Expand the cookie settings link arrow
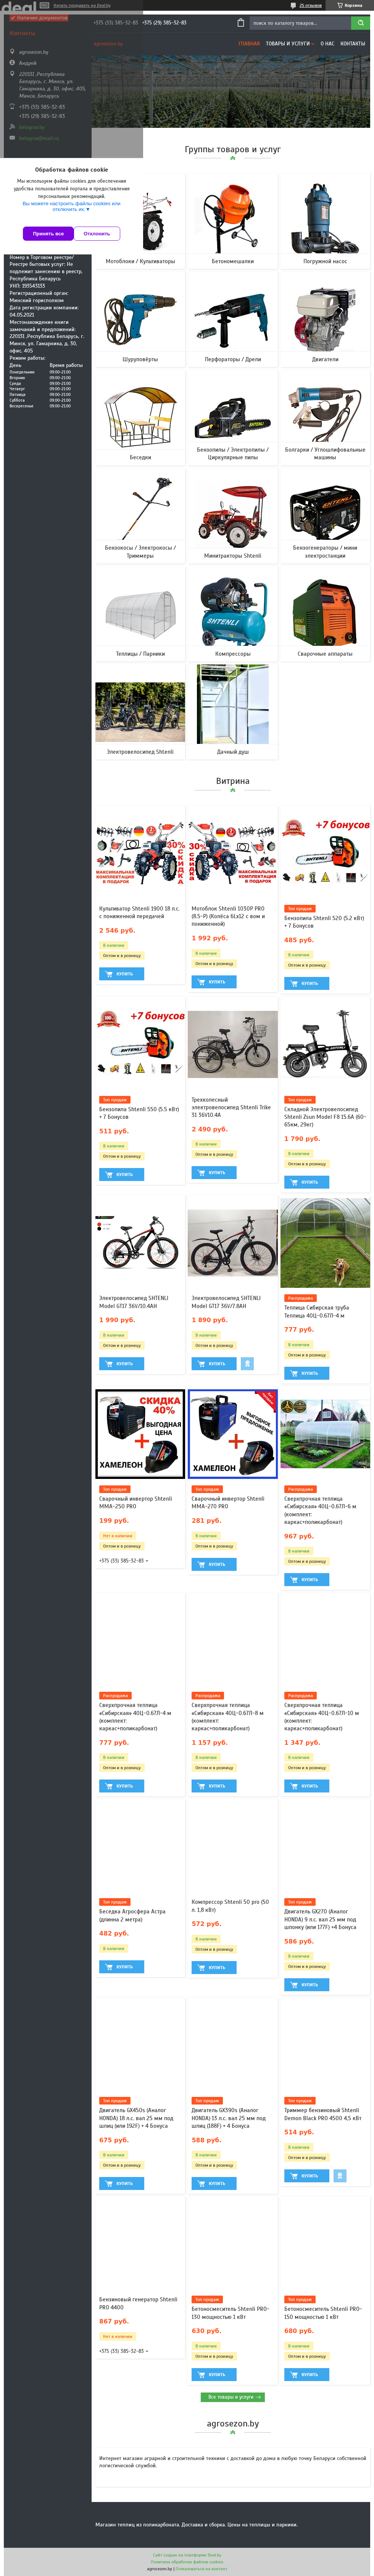374x2576 pixels. [x=88, y=209]
